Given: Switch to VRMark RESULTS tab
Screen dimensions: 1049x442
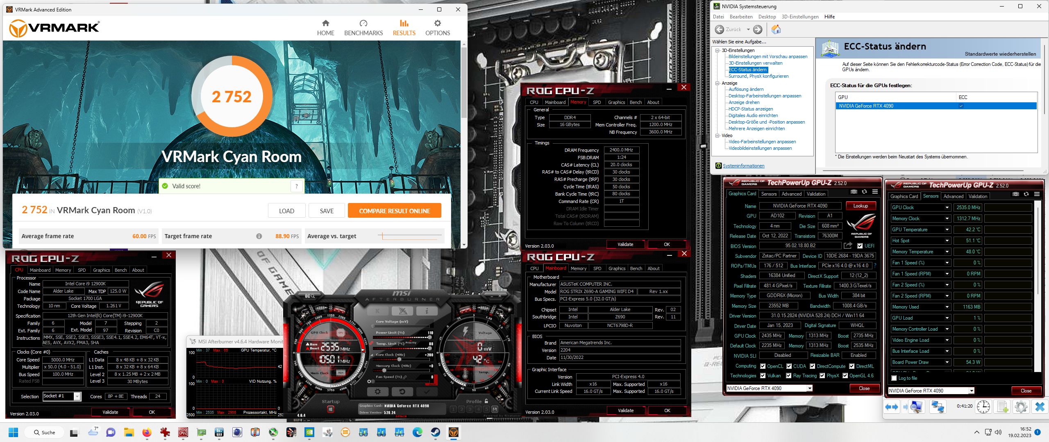Looking at the screenshot, I should (x=404, y=27).
